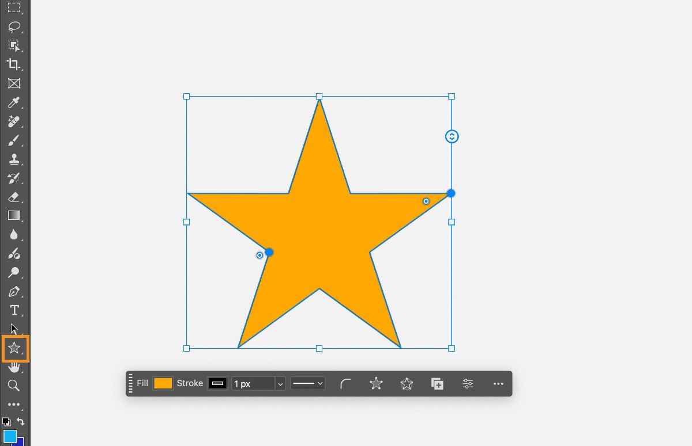Toggle the outlined star style option
This screenshot has height=446, width=692.
pyautogui.click(x=406, y=383)
